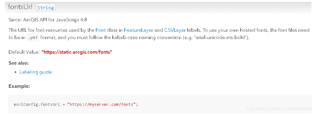Click the Since ArcGIS API 4.8 text
Screen dimensions: 315x114
tap(48, 20)
